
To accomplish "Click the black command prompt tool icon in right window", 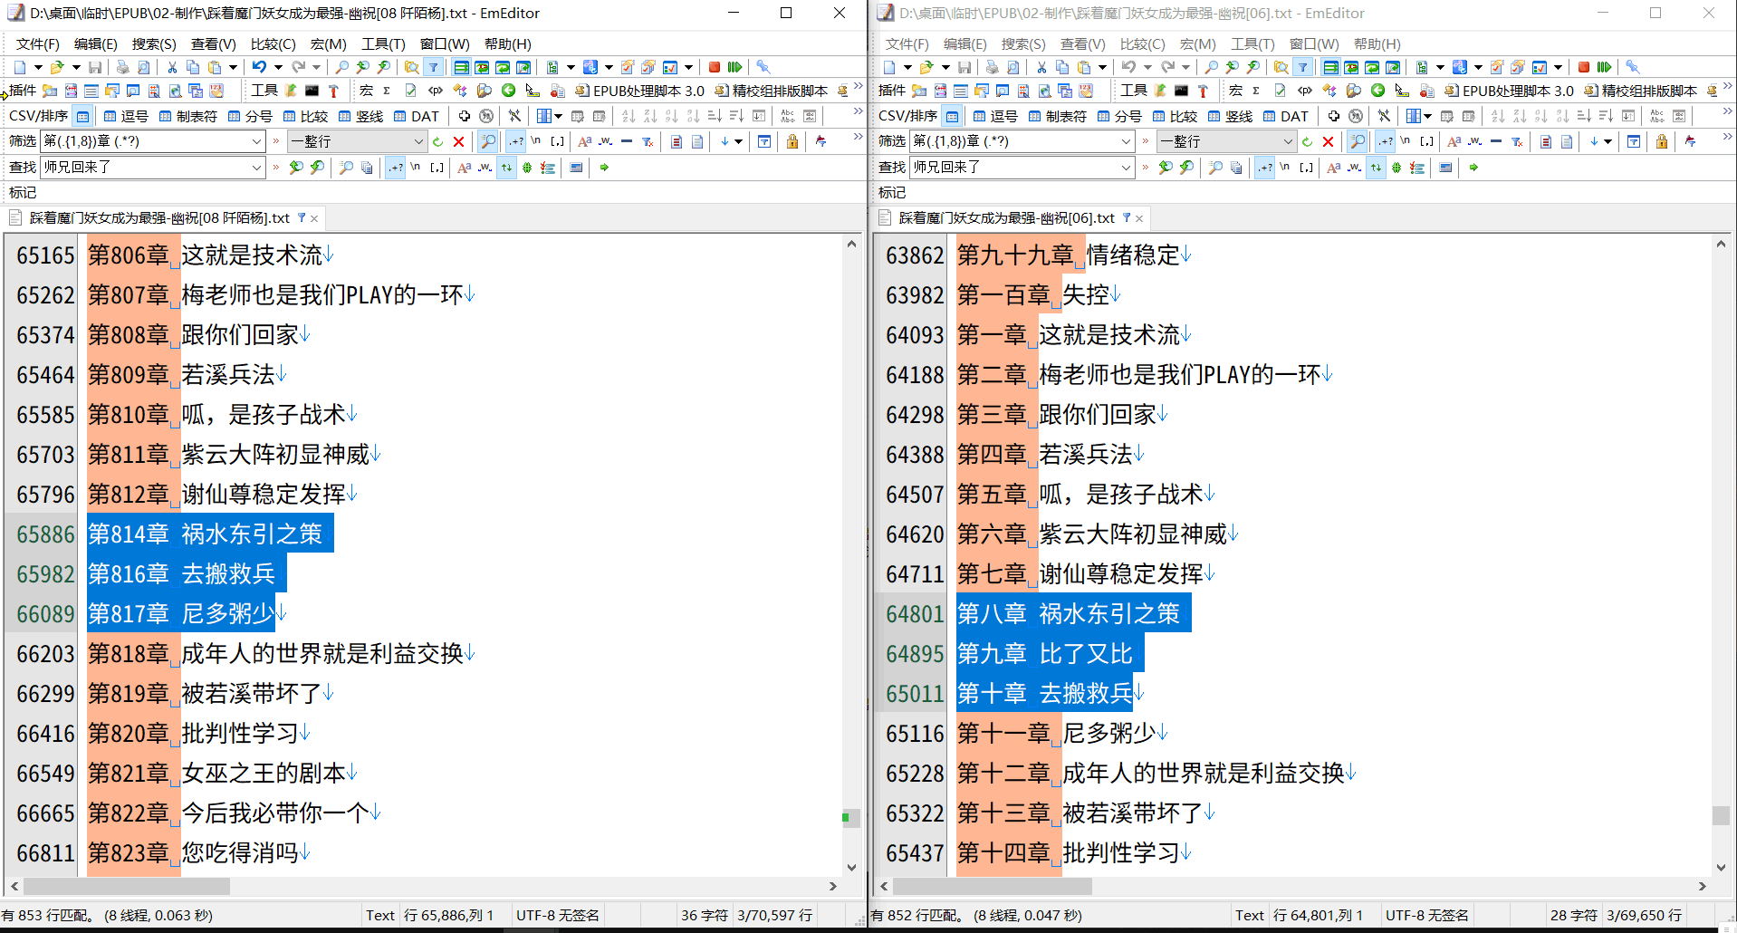I will (1181, 91).
